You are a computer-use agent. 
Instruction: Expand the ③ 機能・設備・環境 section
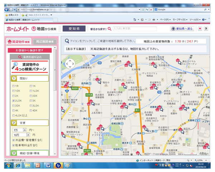coord(30,153)
